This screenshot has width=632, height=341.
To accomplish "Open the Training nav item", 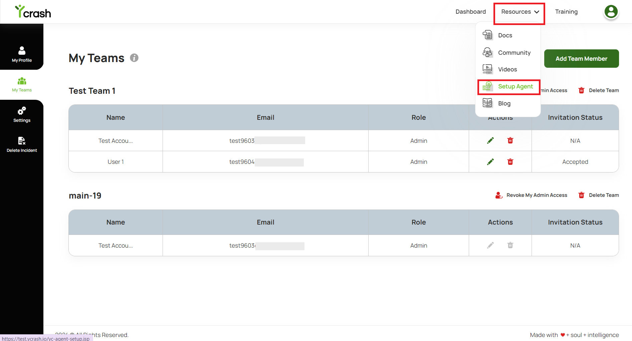I will pyautogui.click(x=566, y=12).
